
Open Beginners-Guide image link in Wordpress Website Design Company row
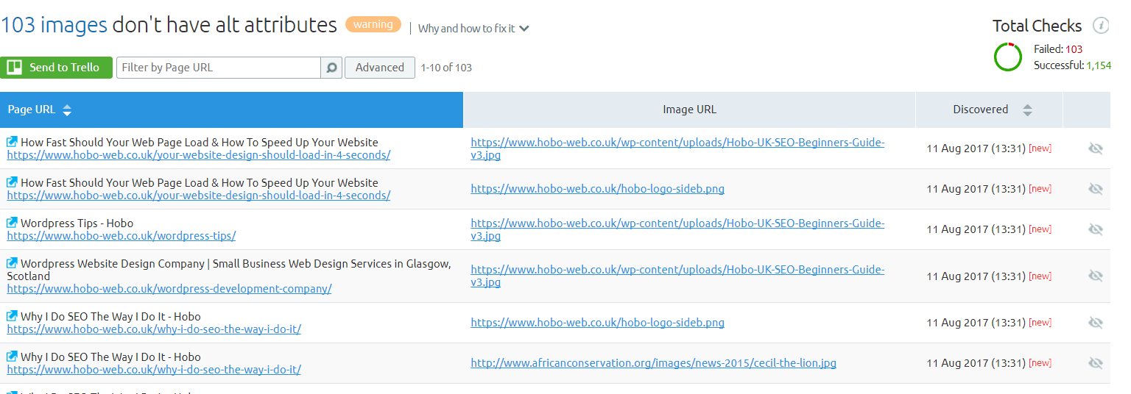click(677, 276)
